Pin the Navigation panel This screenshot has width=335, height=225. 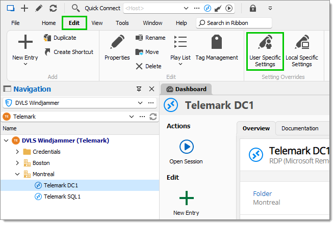click(x=139, y=89)
